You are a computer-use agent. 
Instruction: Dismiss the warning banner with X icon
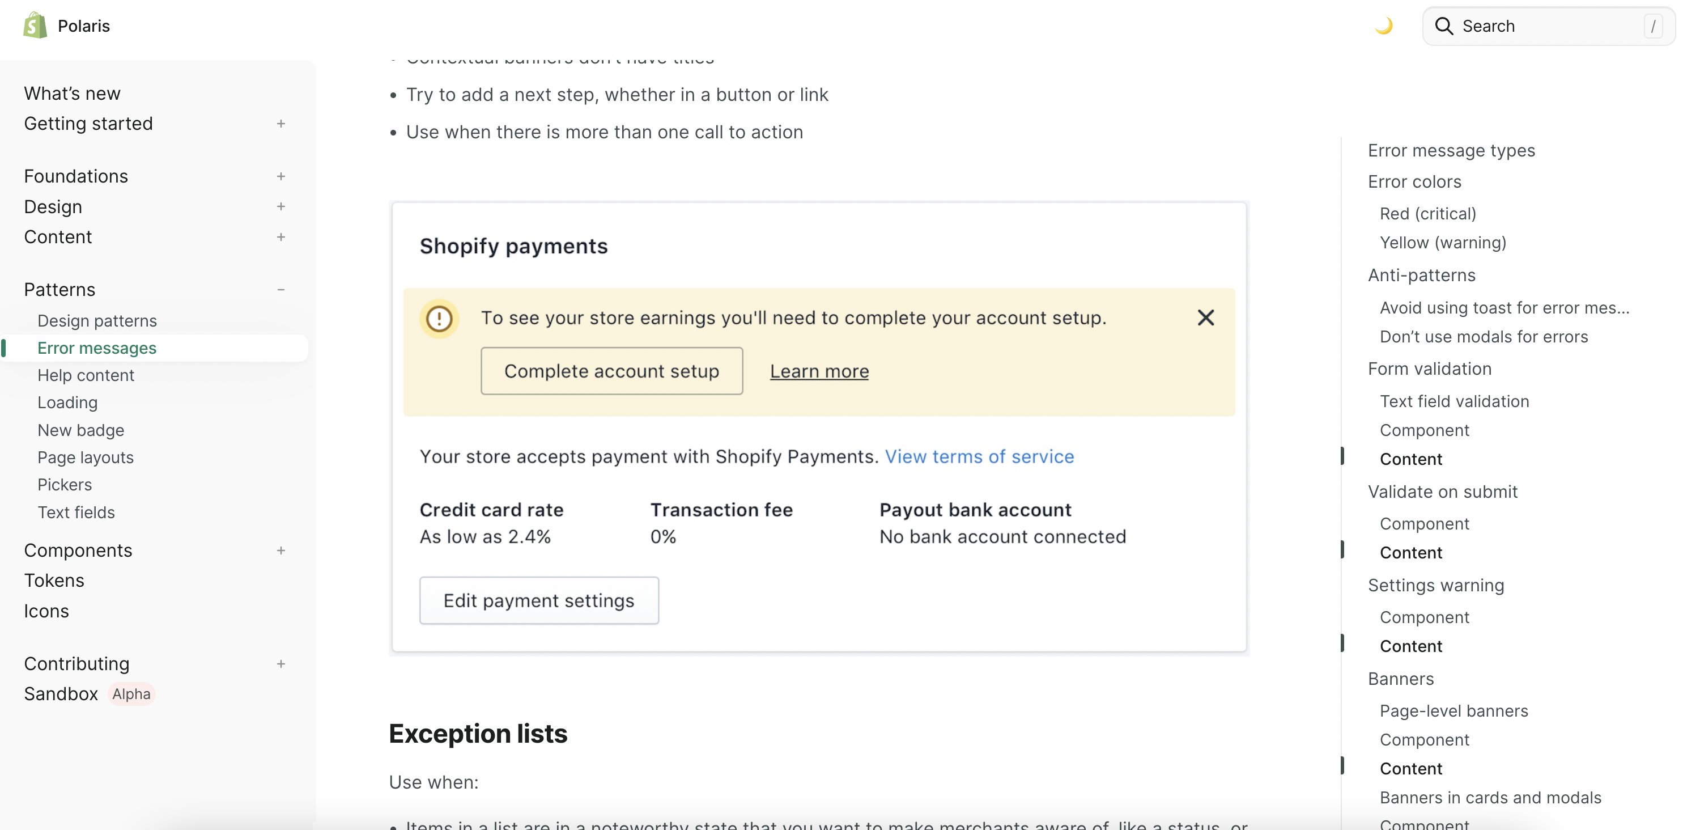pos(1205,317)
